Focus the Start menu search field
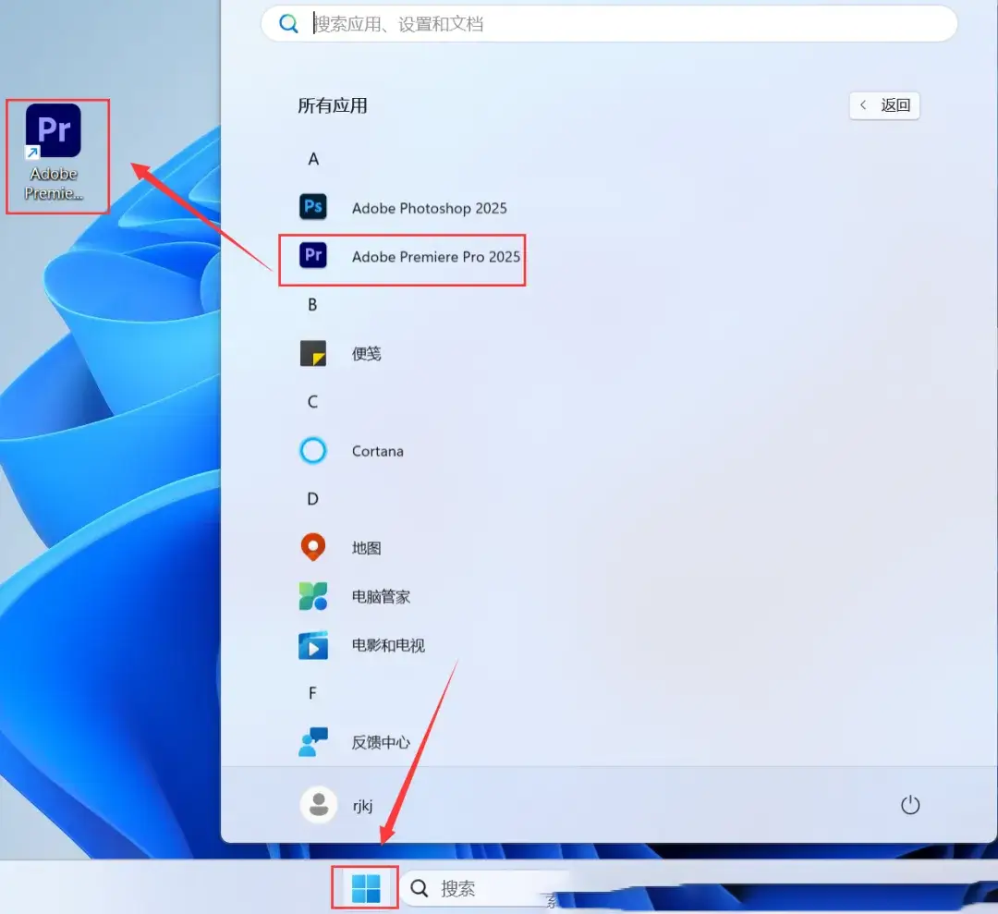998x914 pixels. [x=610, y=24]
